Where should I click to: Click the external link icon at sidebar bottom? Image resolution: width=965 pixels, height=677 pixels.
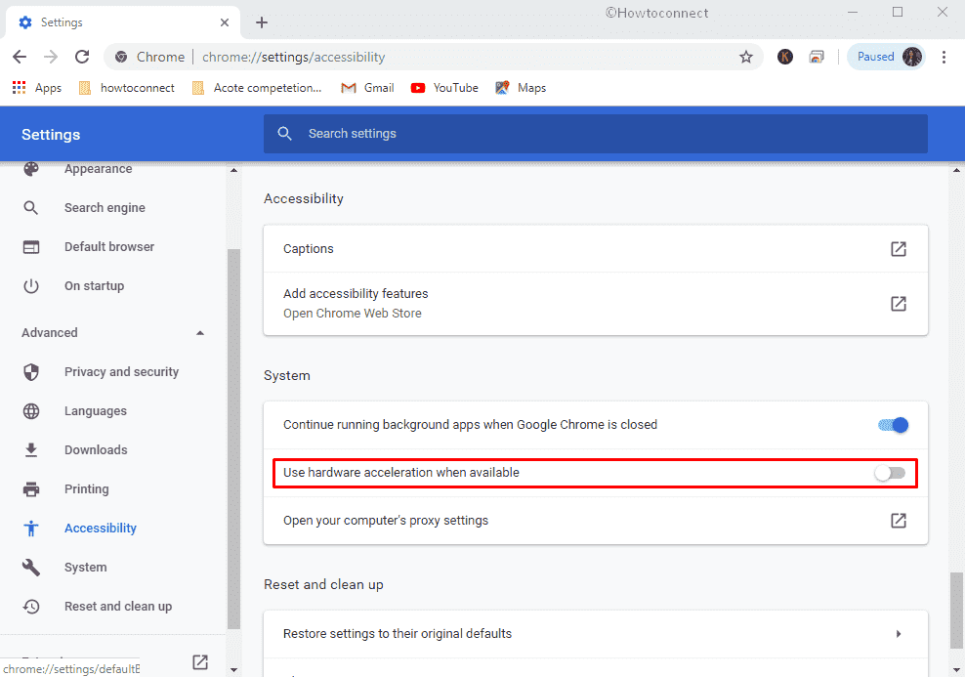tap(200, 661)
